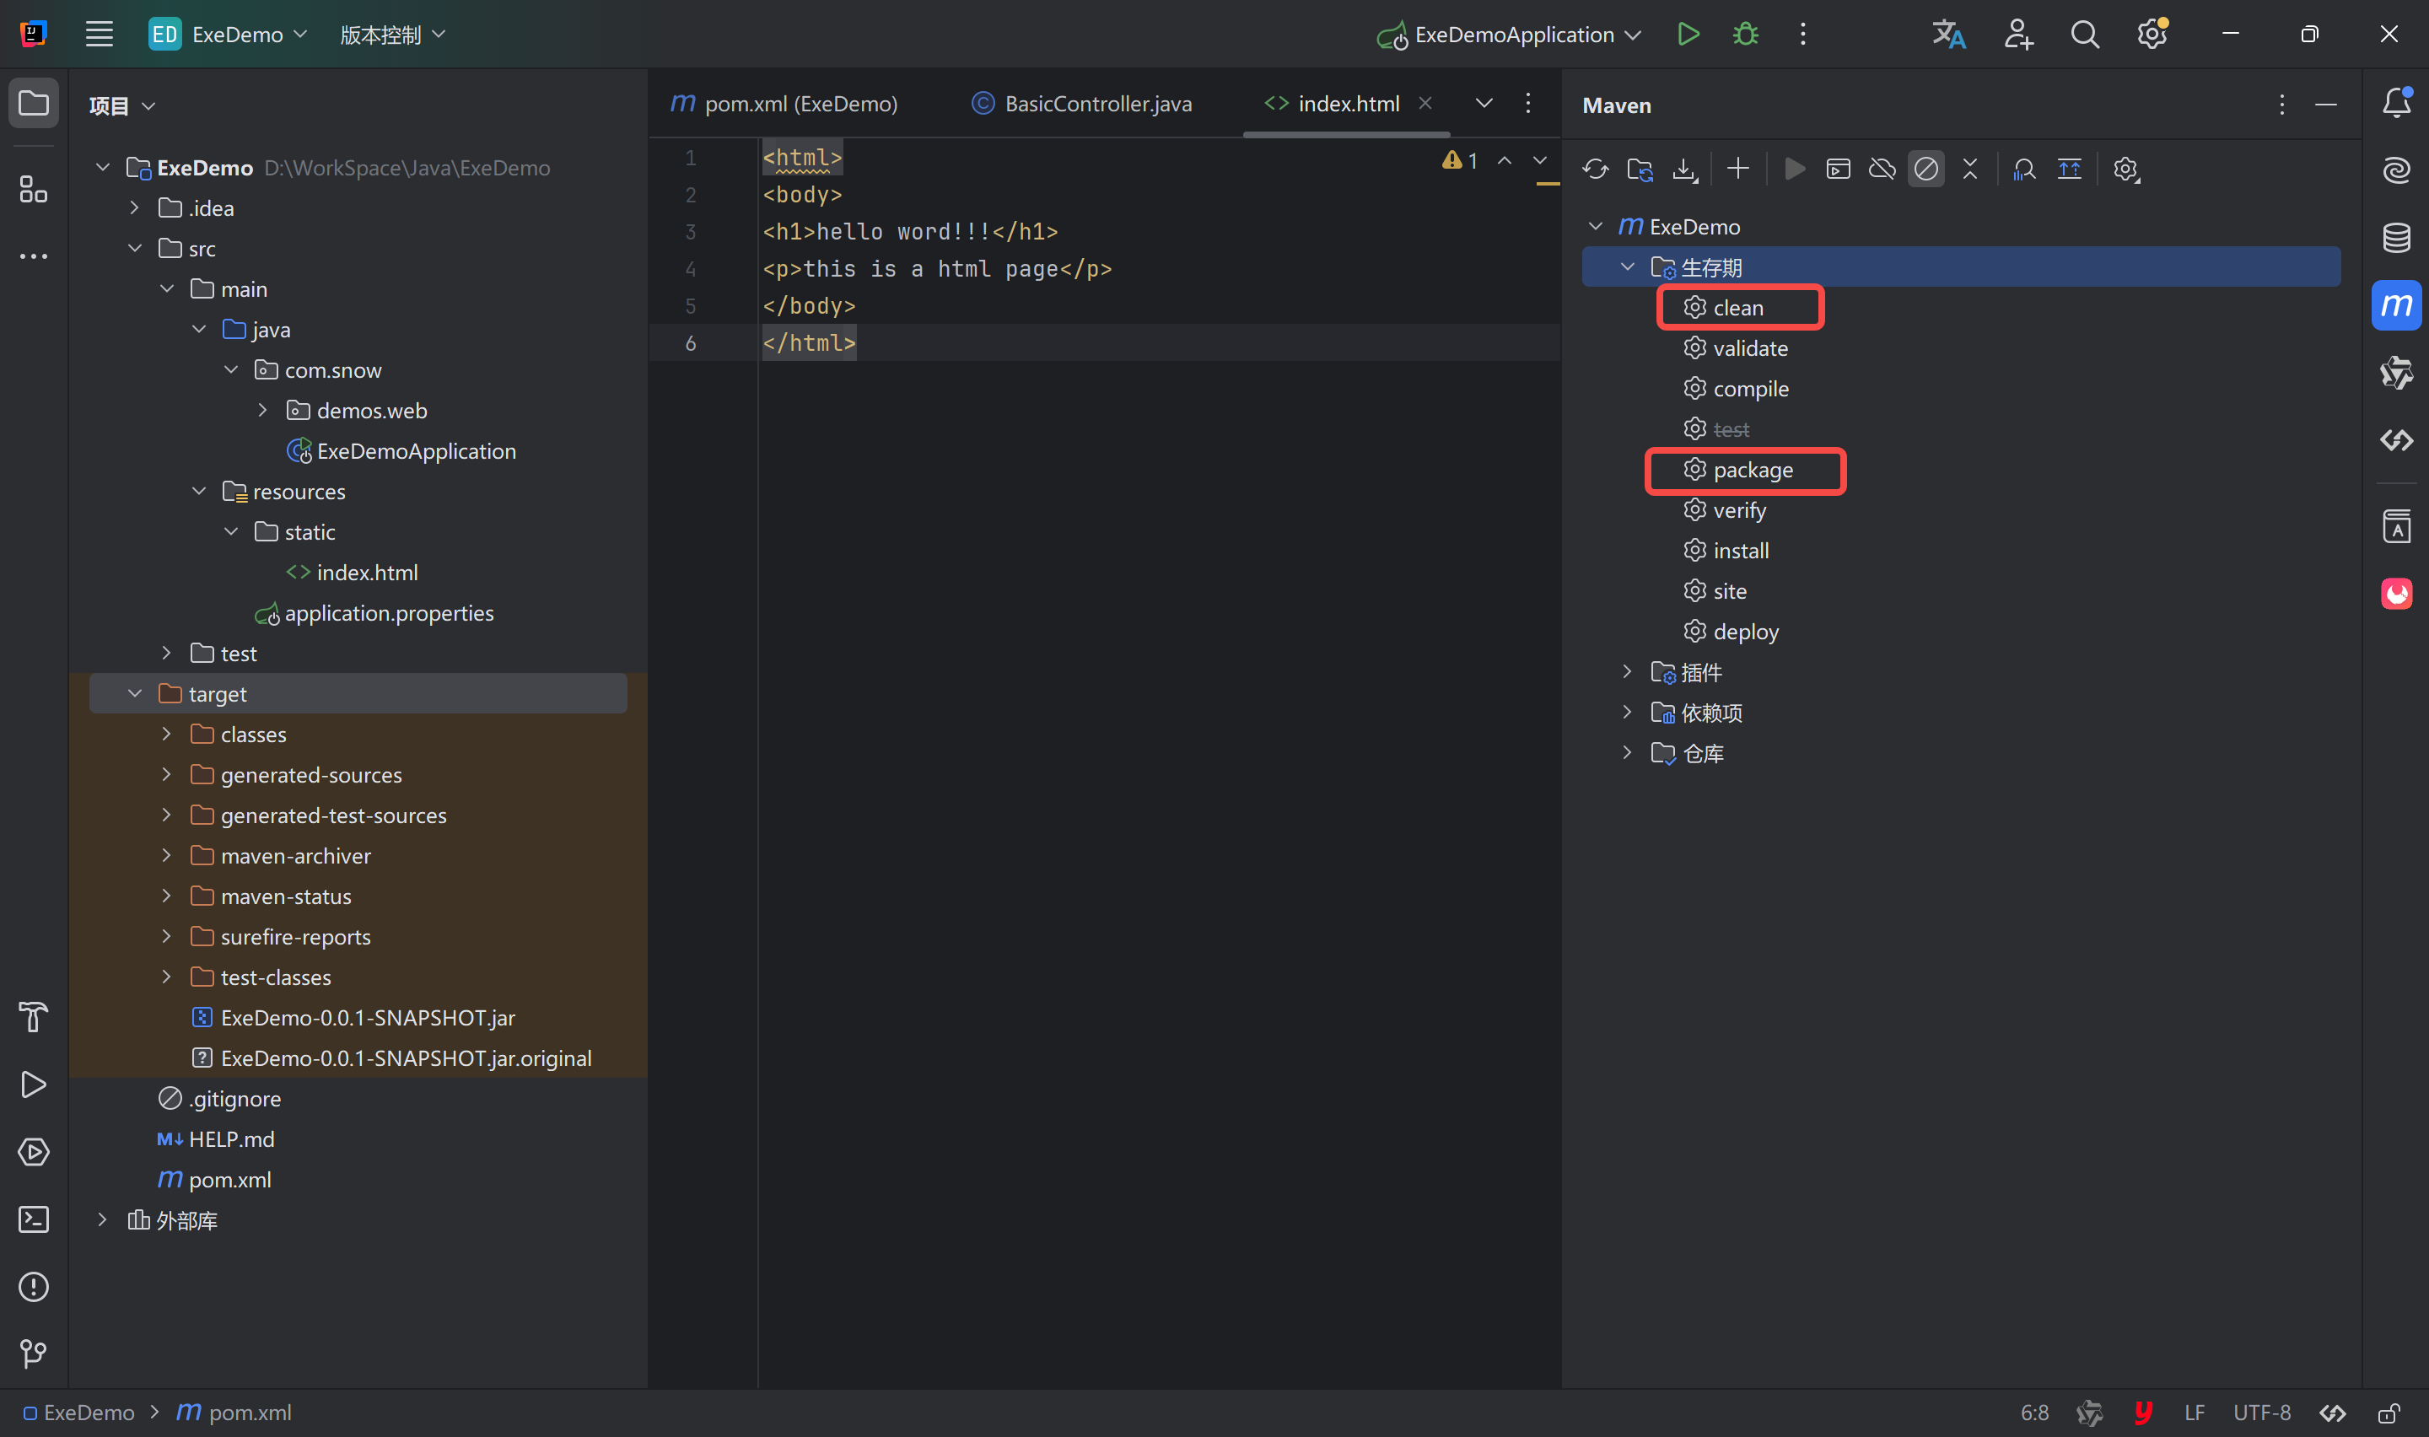The height and width of the screenshot is (1437, 2429).
Task: Click the Maven reload projects icon
Action: [x=1596, y=170]
